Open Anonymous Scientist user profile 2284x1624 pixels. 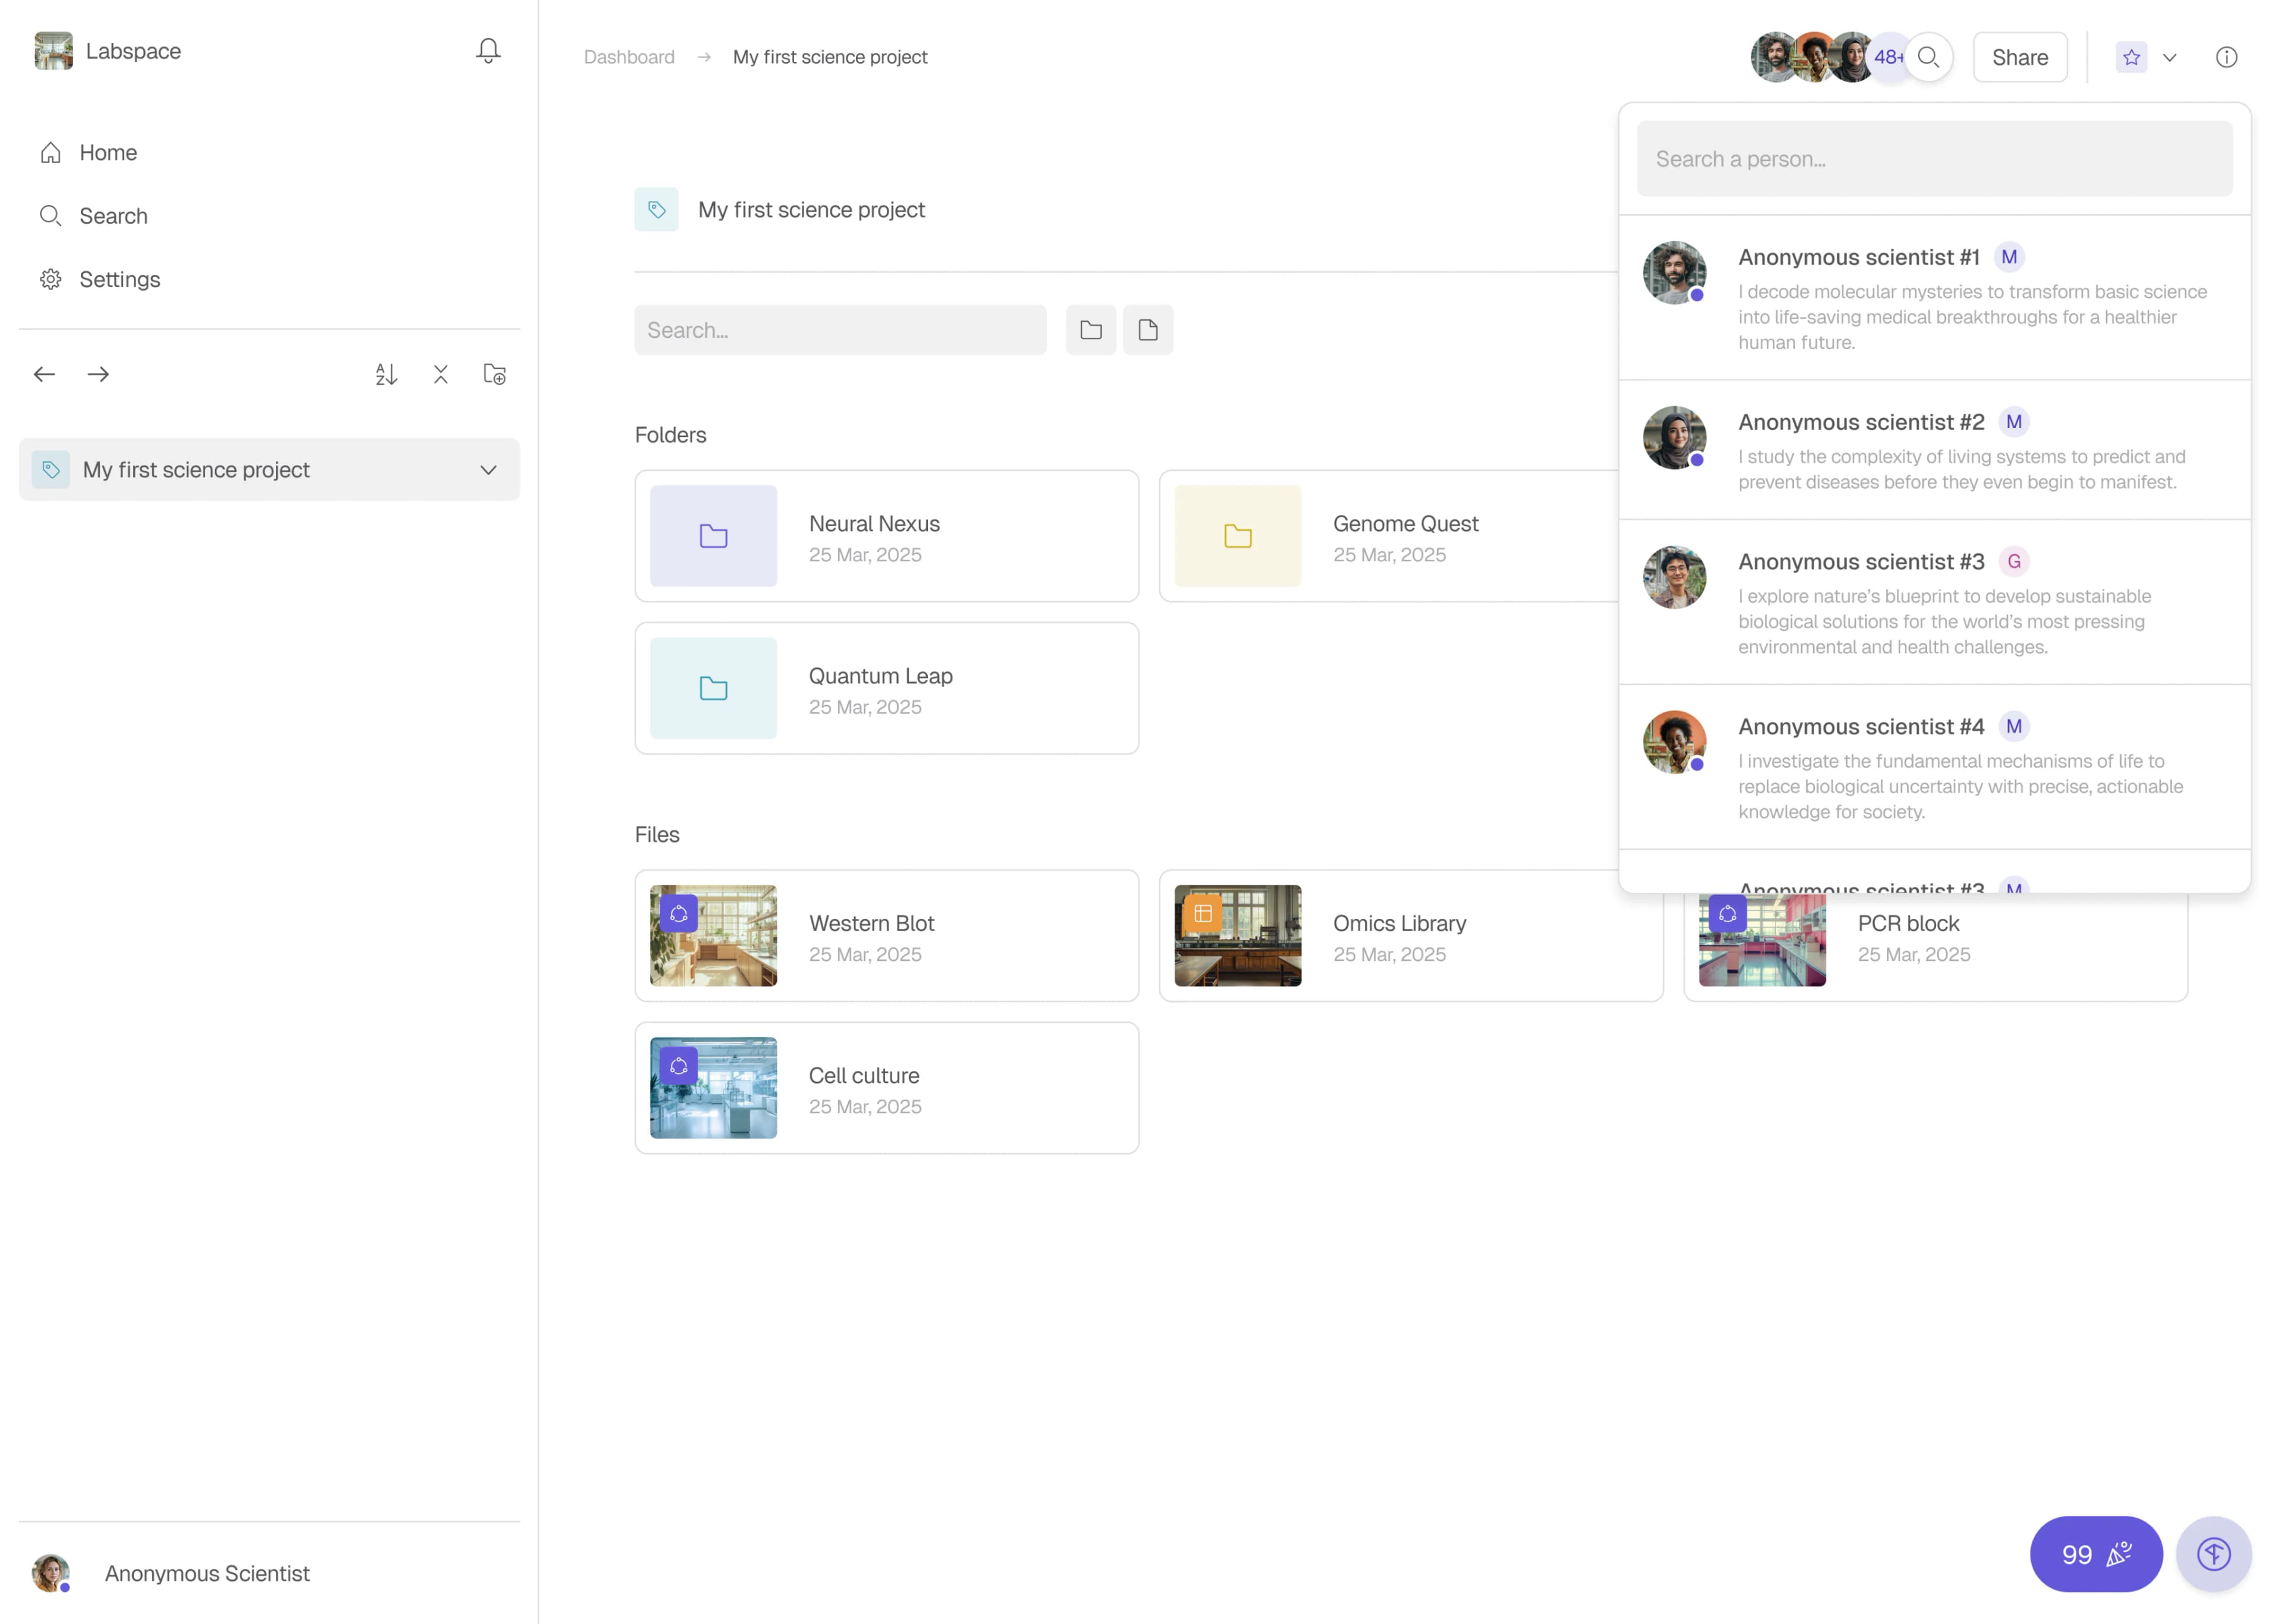207,1573
